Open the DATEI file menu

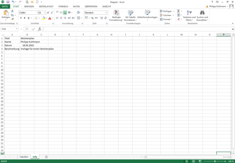[x=5, y=6]
